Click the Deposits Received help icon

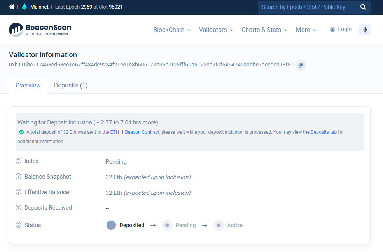(x=19, y=208)
